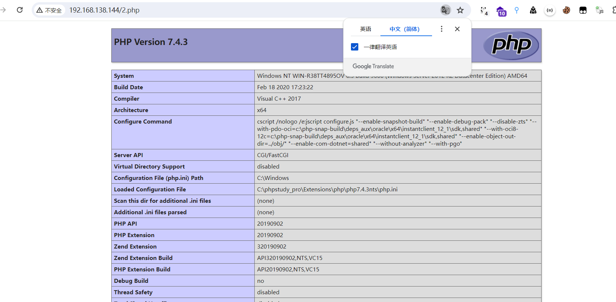616x302 pixels.
Task: Click the cscript configure command text
Action: pyautogui.click(x=397, y=133)
